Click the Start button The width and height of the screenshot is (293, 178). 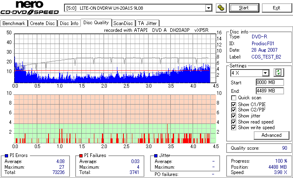tap(244, 8)
